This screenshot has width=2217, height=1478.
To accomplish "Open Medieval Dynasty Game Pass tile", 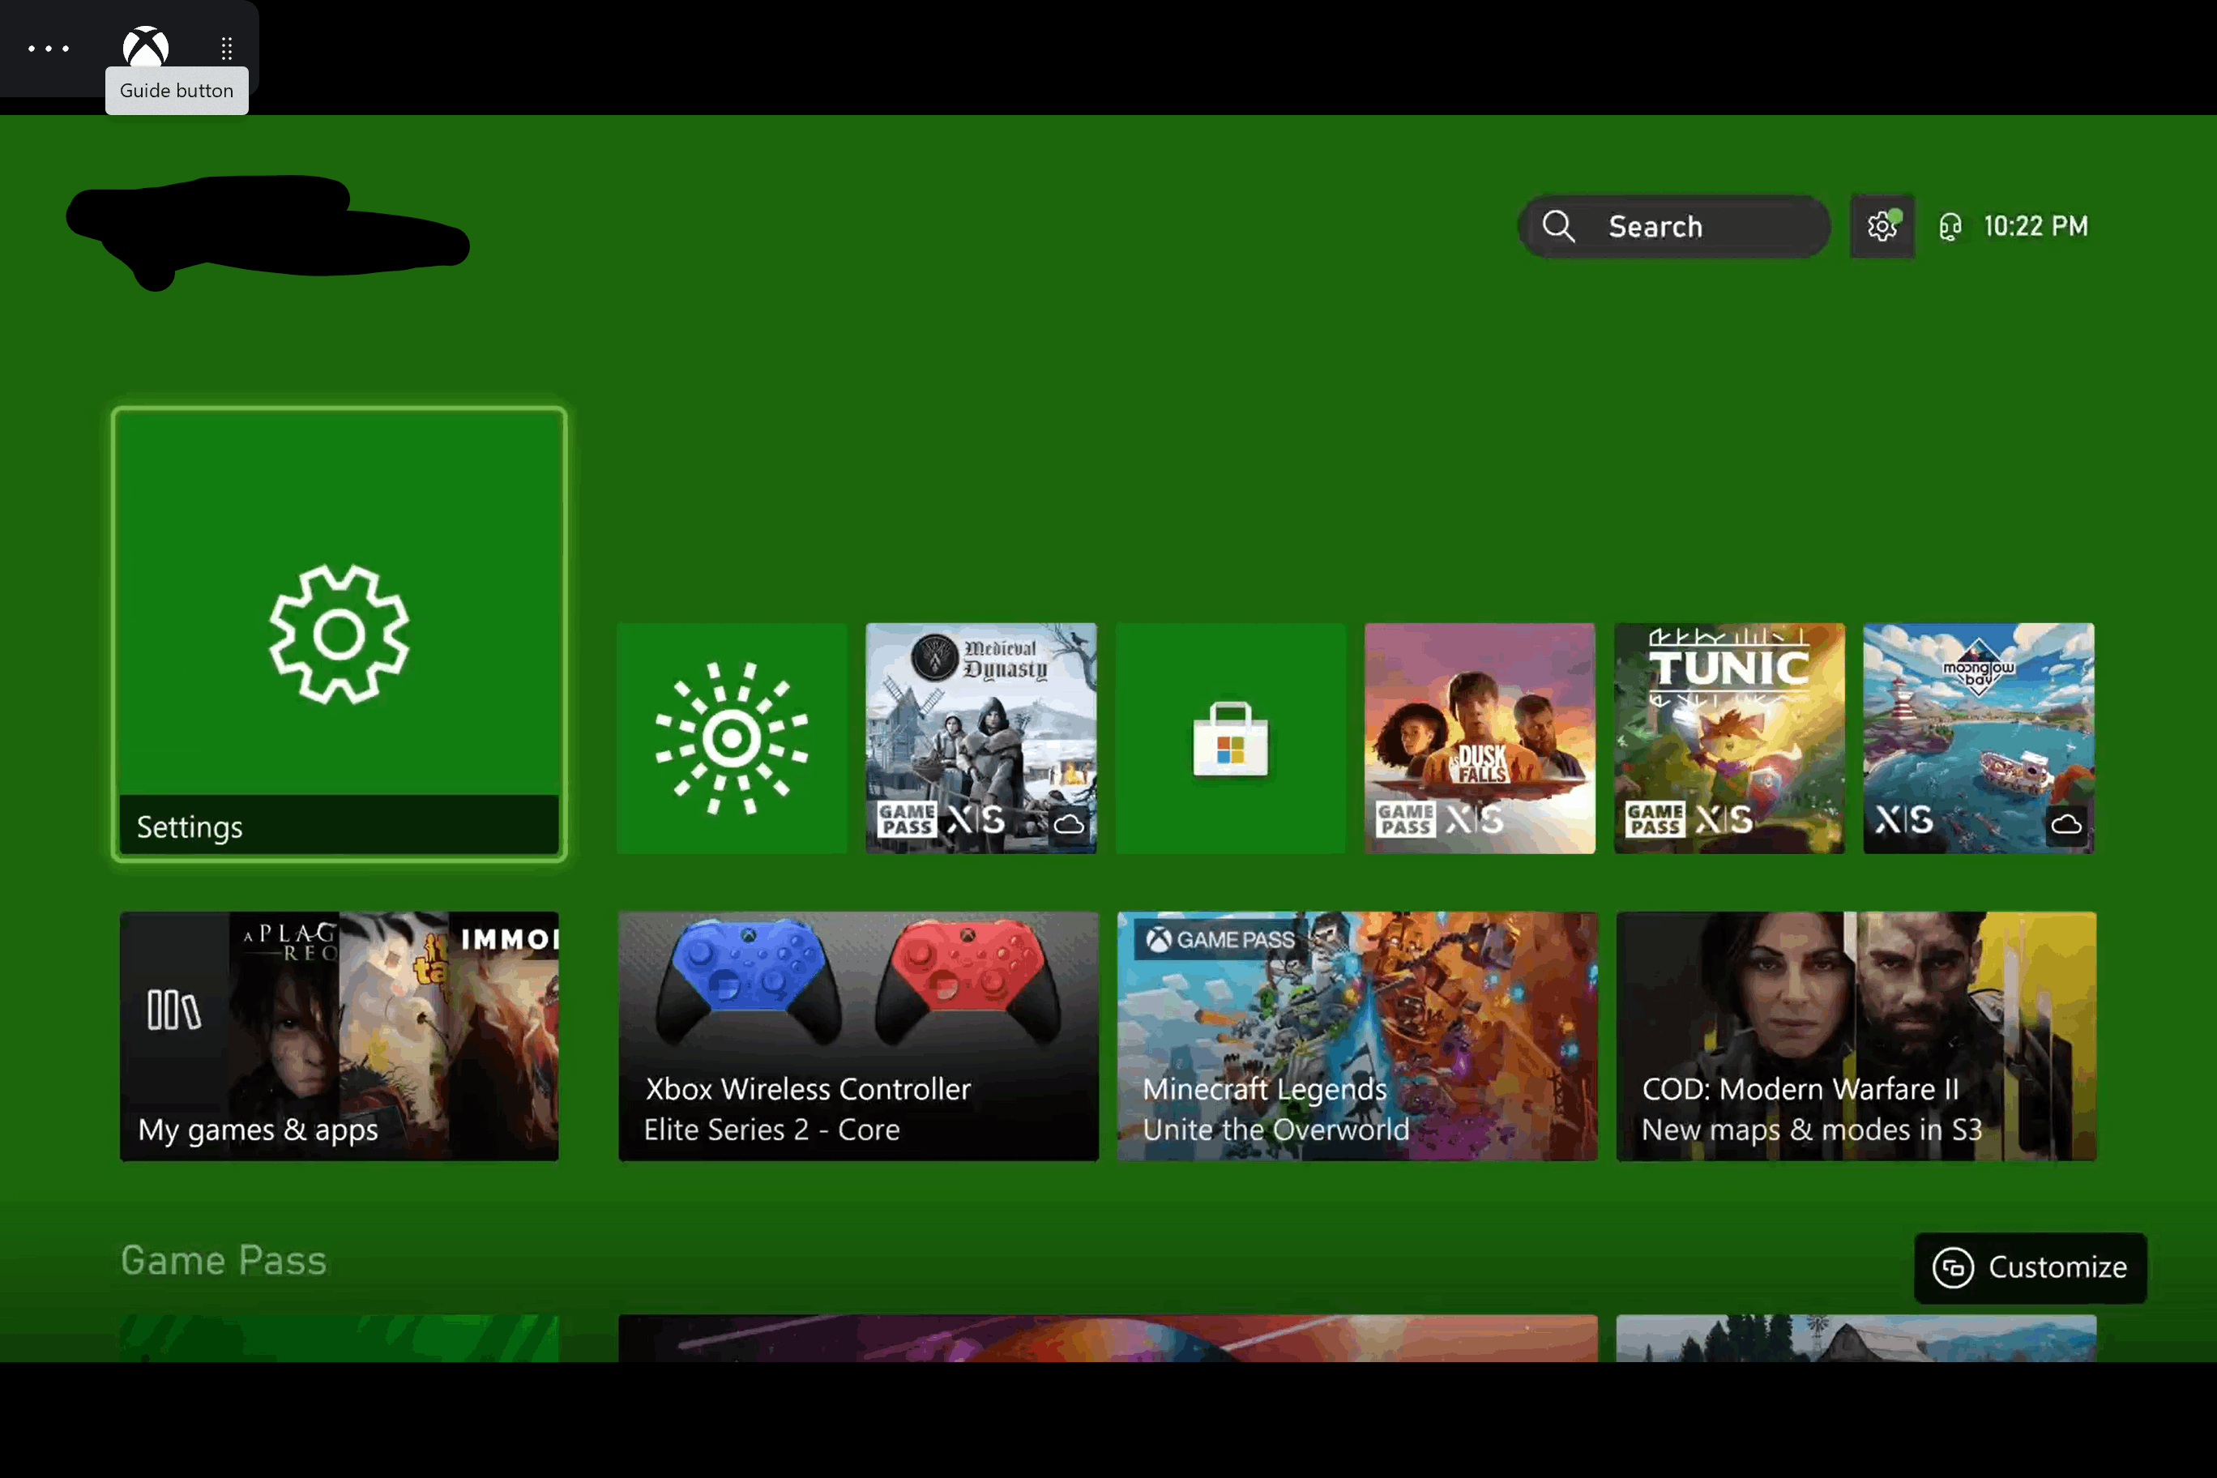I will 981,737.
